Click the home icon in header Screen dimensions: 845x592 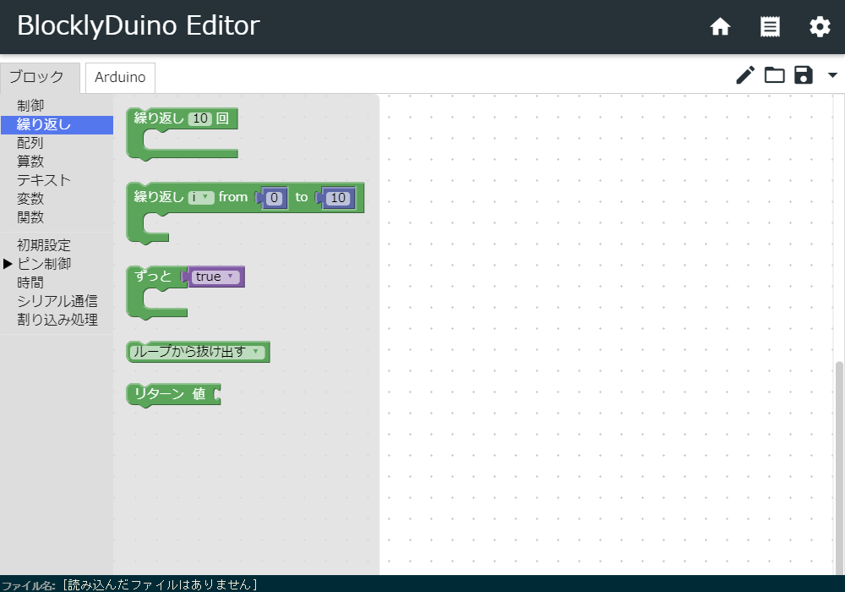[x=720, y=27]
